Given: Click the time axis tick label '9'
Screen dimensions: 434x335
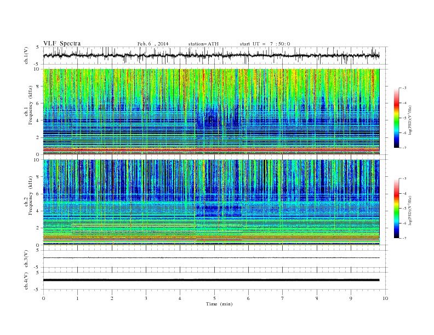Looking at the screenshot, I should click(351, 298).
